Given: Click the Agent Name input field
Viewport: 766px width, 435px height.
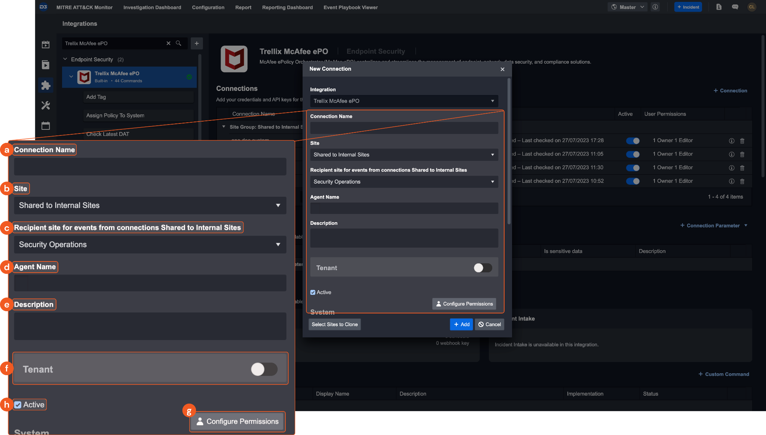Looking at the screenshot, I should point(404,208).
